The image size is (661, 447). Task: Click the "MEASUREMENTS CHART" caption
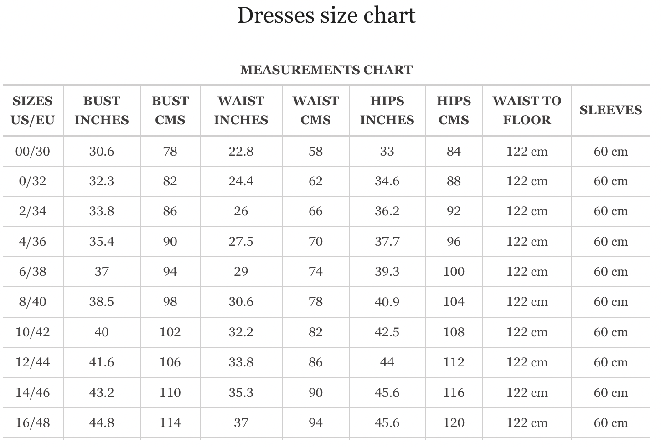(326, 70)
